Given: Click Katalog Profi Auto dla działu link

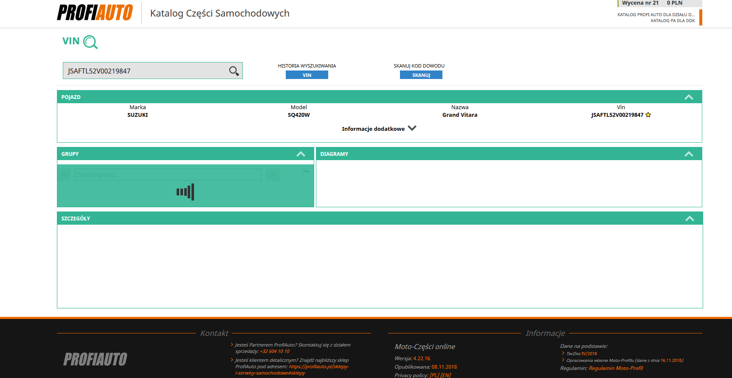Looking at the screenshot, I should point(656,14).
